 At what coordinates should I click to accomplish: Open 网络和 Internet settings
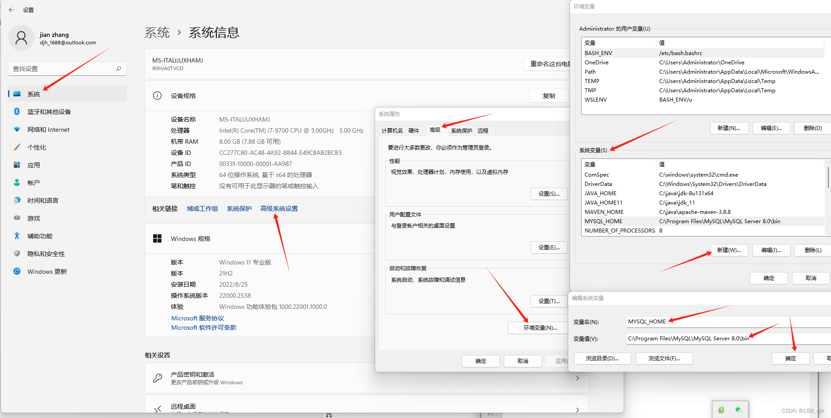click(67, 129)
